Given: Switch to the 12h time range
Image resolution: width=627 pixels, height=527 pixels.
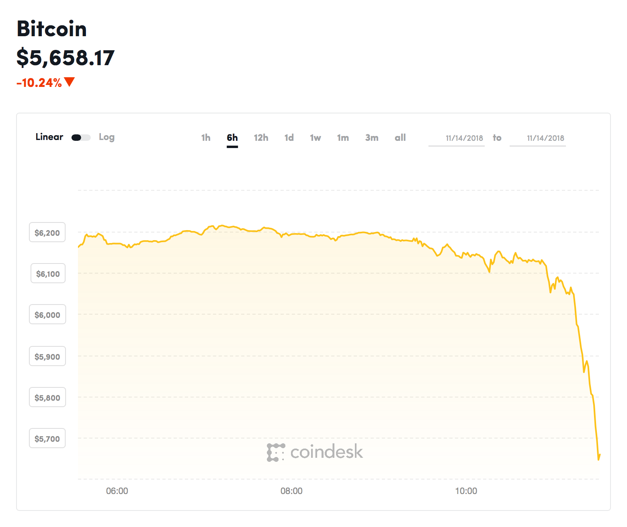Looking at the screenshot, I should pos(261,138).
